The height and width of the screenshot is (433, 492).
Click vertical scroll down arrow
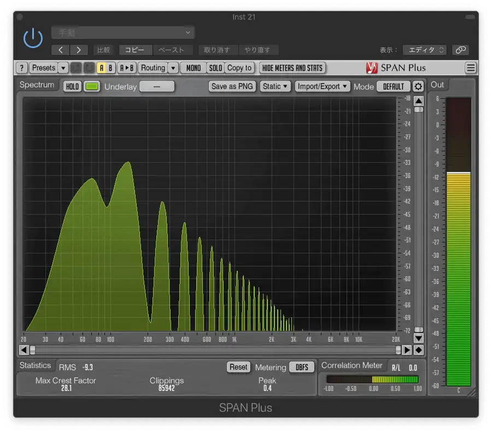coord(419,338)
